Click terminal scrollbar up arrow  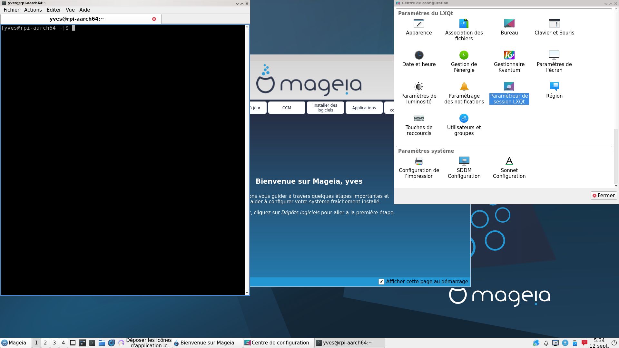247,27
